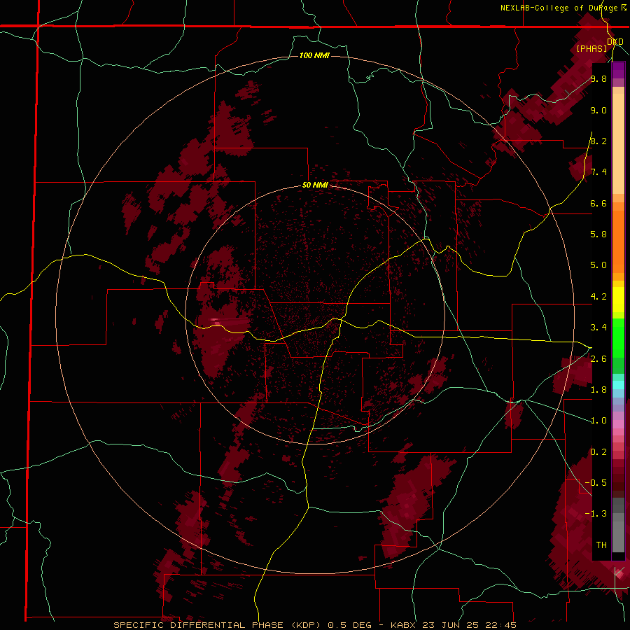Click the 0.2 legend value

pyautogui.click(x=598, y=452)
